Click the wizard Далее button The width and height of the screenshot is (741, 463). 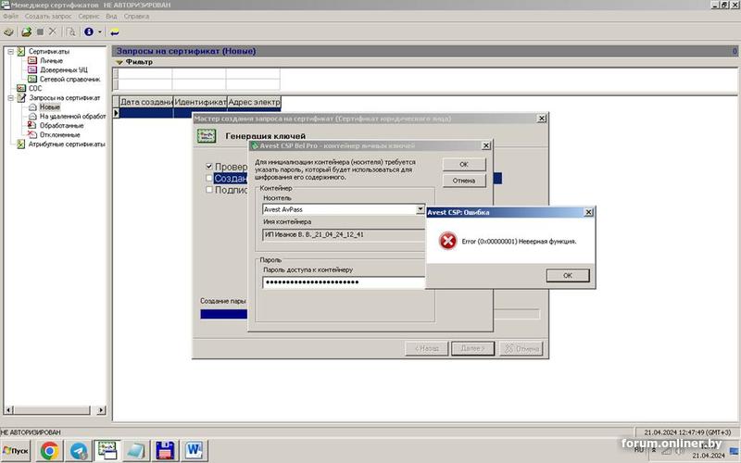pyautogui.click(x=472, y=349)
